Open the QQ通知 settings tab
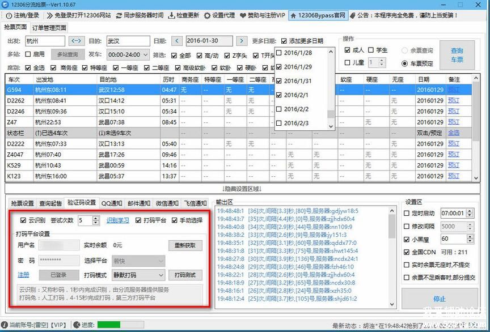Screen dimensions: 490x332 coord(112,203)
